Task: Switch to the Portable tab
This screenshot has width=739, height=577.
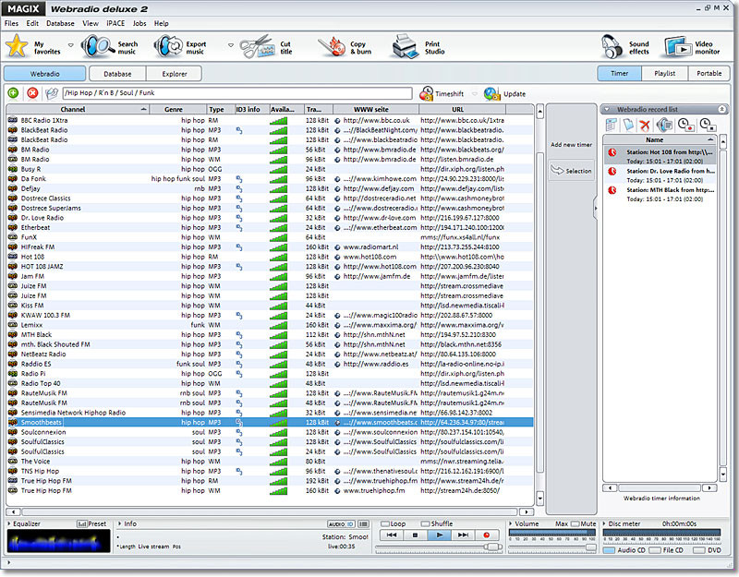Action: pyautogui.click(x=709, y=73)
